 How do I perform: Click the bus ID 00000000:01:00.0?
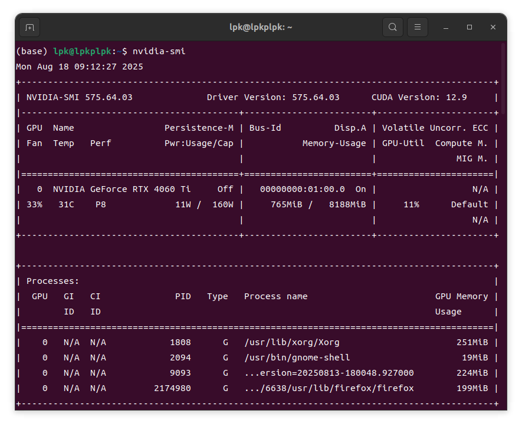coord(302,189)
